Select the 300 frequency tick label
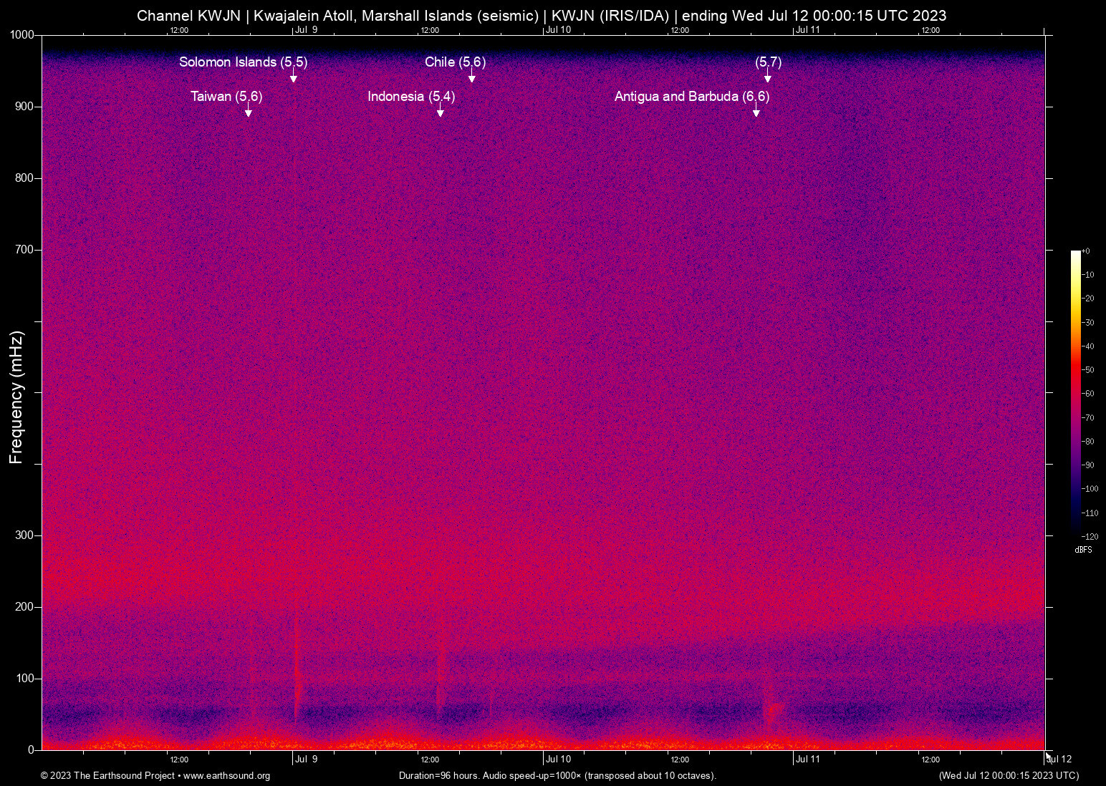 coord(25,535)
